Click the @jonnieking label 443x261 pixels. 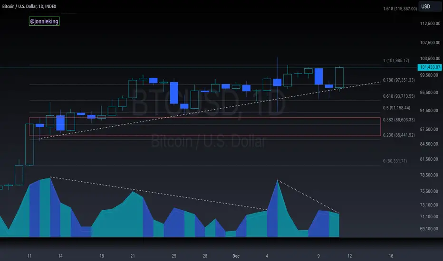click(x=44, y=21)
